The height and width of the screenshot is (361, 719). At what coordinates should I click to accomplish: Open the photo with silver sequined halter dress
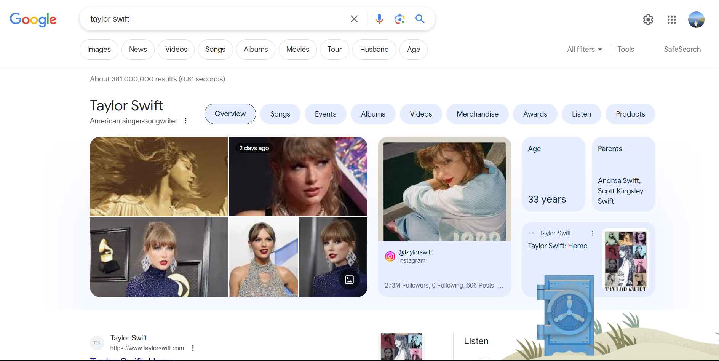pyautogui.click(x=264, y=257)
